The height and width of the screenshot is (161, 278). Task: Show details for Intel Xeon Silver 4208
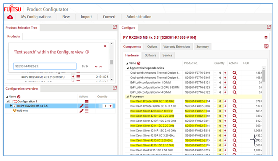coord(235,111)
